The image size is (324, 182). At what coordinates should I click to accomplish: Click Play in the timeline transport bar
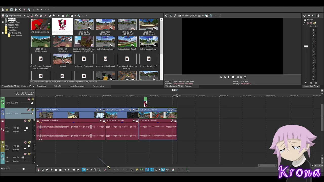pyautogui.click(x=52, y=170)
